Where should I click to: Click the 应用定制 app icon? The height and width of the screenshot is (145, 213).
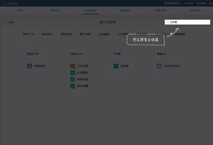click(x=29, y=66)
